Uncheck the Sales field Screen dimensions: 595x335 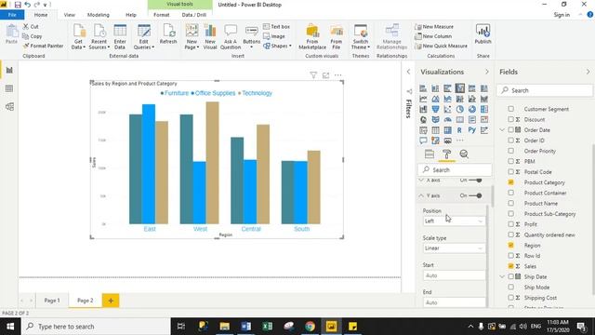(x=510, y=266)
